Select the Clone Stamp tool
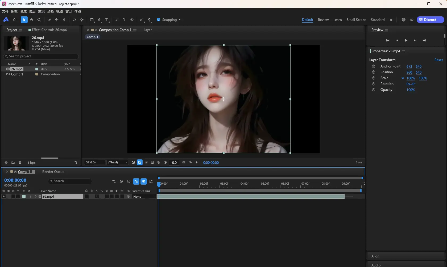 [124, 20]
